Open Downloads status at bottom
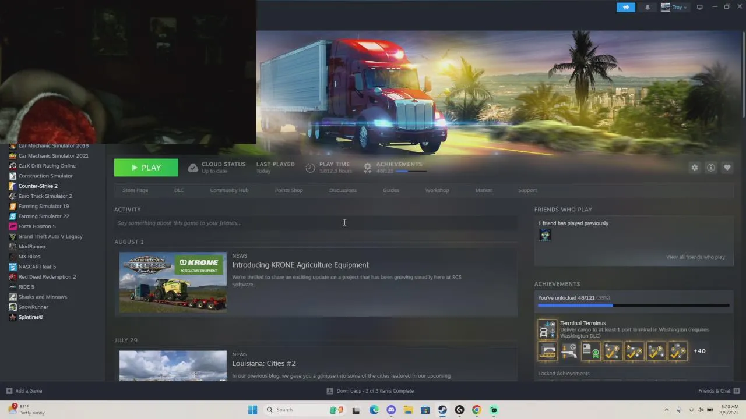This screenshot has height=419, width=746. pyautogui.click(x=370, y=391)
